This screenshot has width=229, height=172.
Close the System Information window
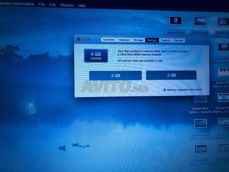point(79,39)
